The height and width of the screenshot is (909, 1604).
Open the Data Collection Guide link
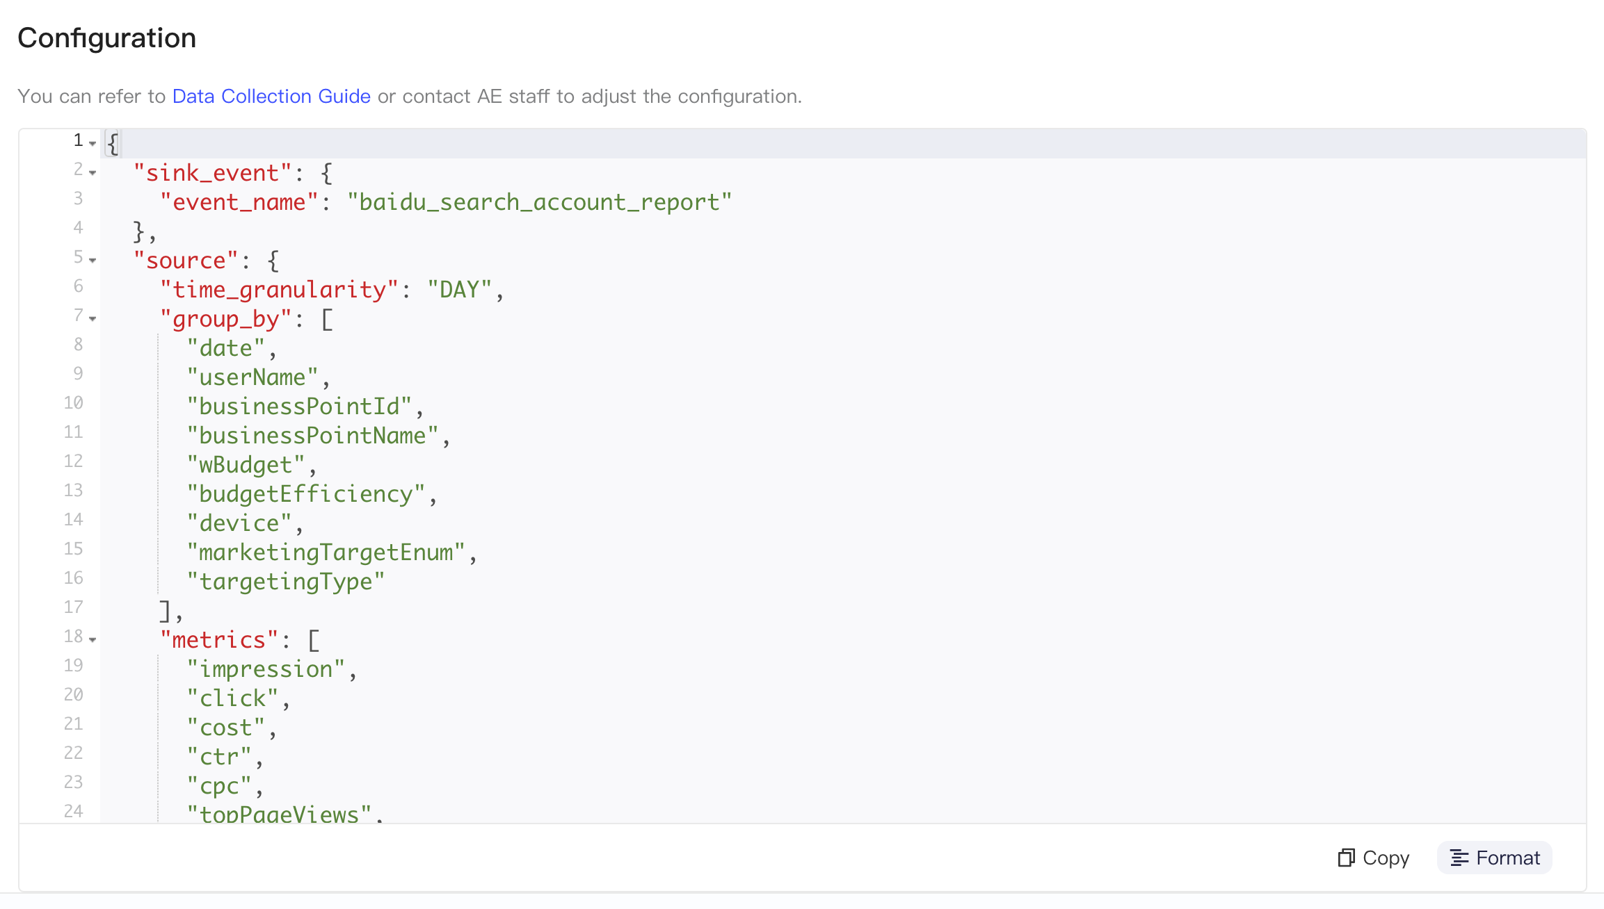271,96
